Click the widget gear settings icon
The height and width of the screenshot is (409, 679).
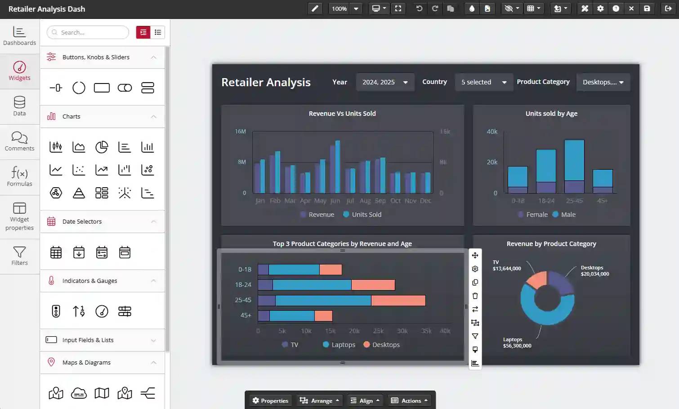coord(475,269)
